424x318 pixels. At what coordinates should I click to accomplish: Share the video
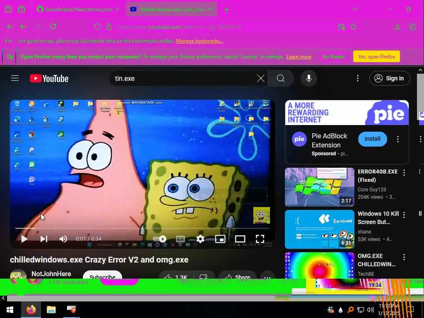[237, 275]
